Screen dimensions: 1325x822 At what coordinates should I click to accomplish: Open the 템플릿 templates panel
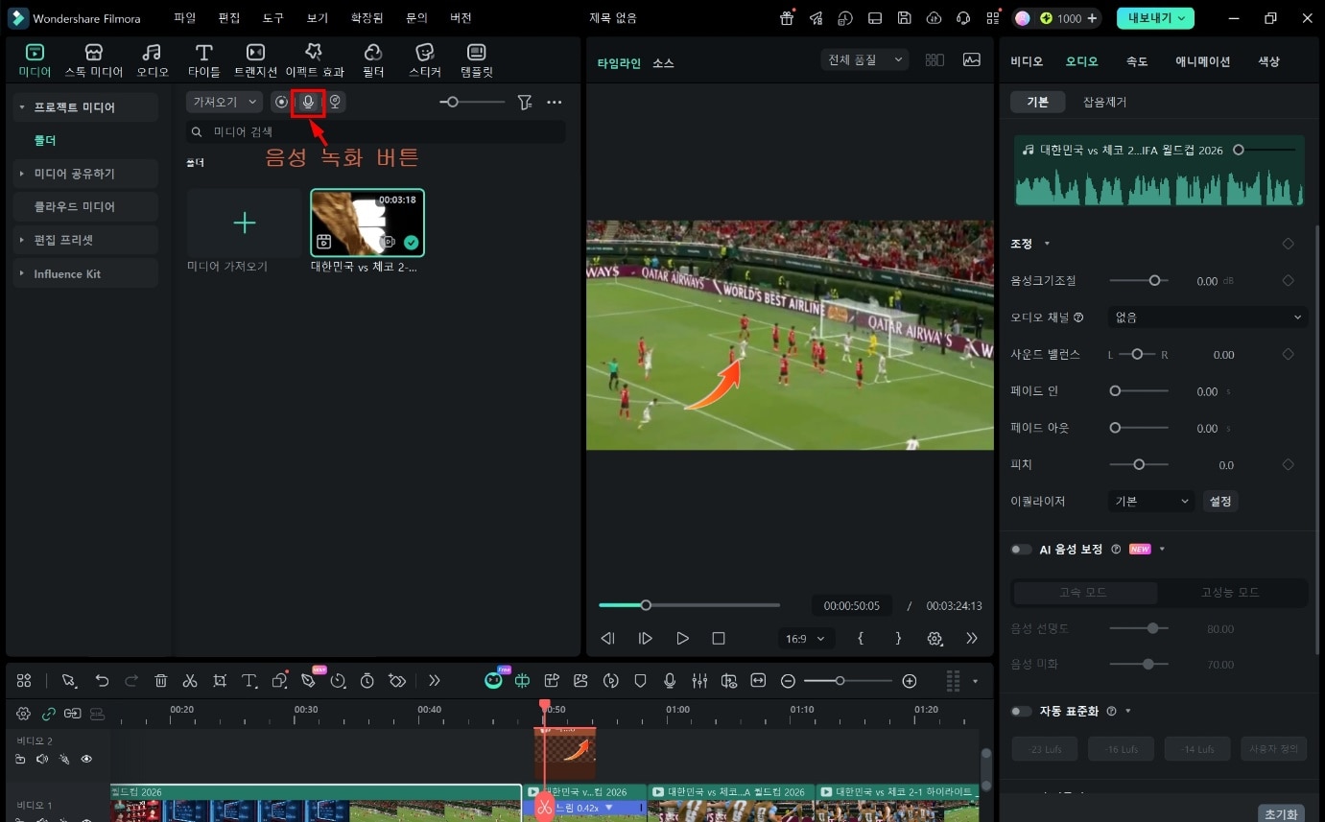click(x=476, y=60)
